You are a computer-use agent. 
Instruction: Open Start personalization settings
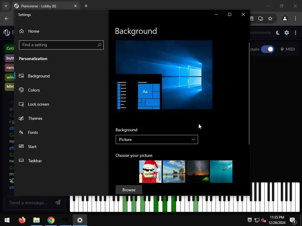point(32,147)
